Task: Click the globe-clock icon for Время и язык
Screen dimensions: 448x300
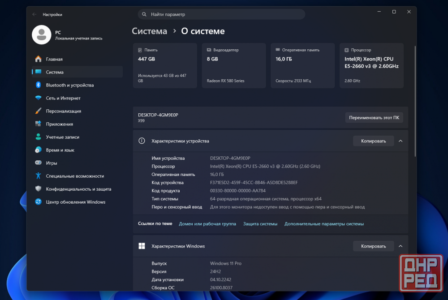Action: pos(38,150)
